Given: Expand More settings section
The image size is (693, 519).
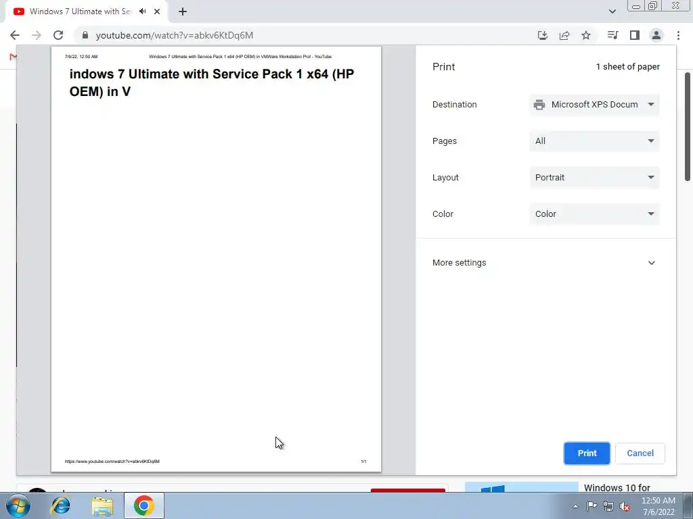Looking at the screenshot, I should coord(546,263).
